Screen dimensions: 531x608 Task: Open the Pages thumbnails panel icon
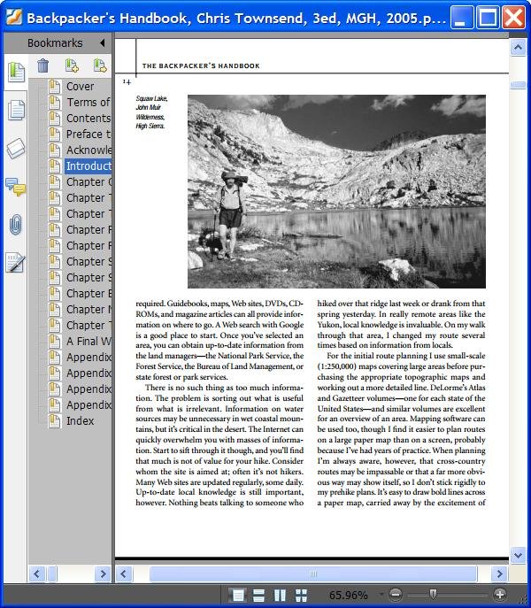point(16,110)
